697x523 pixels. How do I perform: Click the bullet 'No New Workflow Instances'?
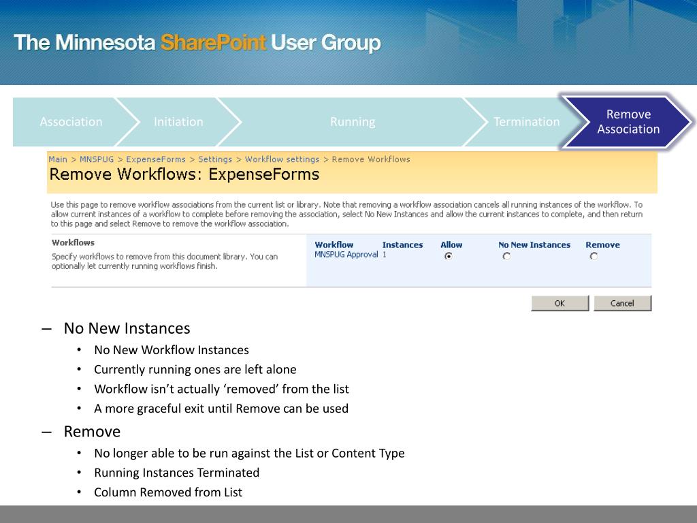click(x=172, y=350)
